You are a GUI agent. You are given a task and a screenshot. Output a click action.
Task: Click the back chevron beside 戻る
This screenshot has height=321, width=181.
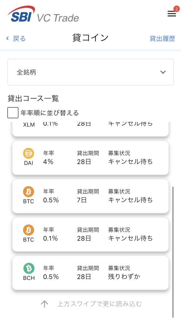click(8, 38)
